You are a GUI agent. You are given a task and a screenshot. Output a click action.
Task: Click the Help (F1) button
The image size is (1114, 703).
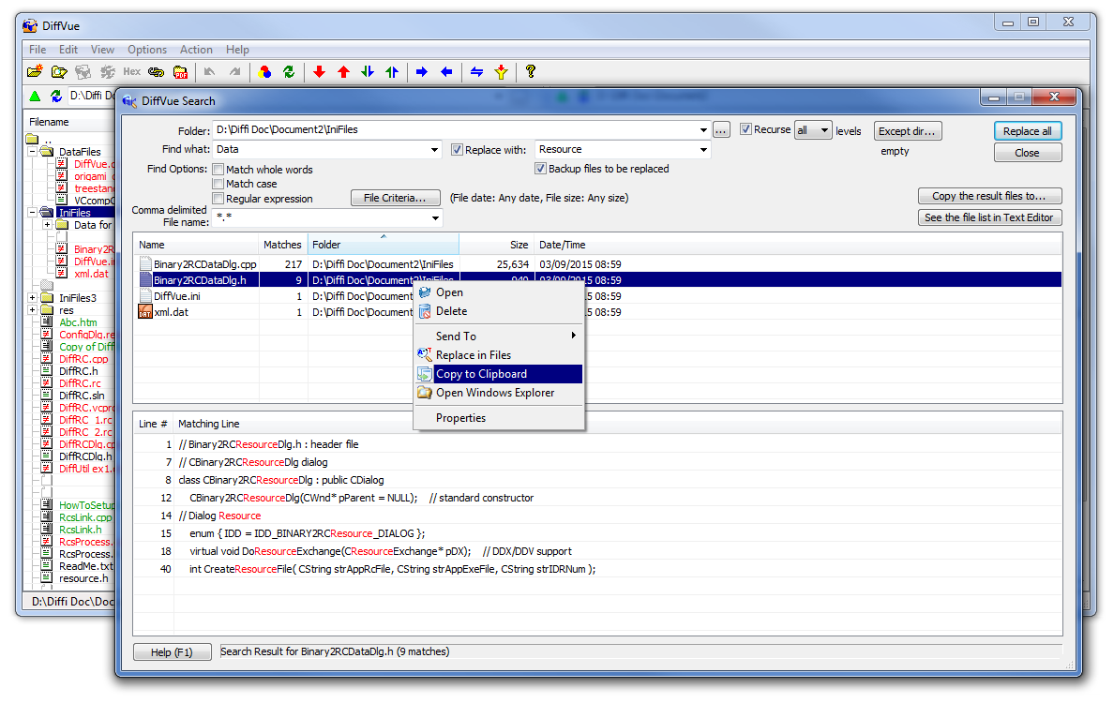pos(172,651)
